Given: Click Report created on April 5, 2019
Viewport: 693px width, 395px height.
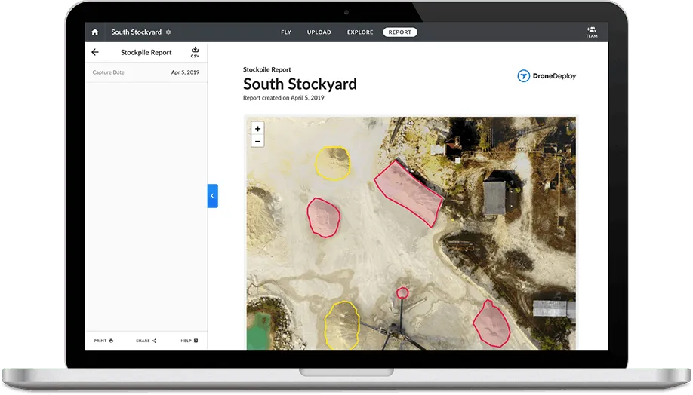Looking at the screenshot, I should click(x=283, y=97).
